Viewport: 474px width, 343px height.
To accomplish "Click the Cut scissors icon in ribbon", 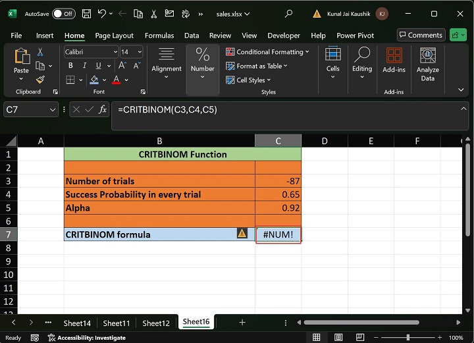I will (41, 52).
